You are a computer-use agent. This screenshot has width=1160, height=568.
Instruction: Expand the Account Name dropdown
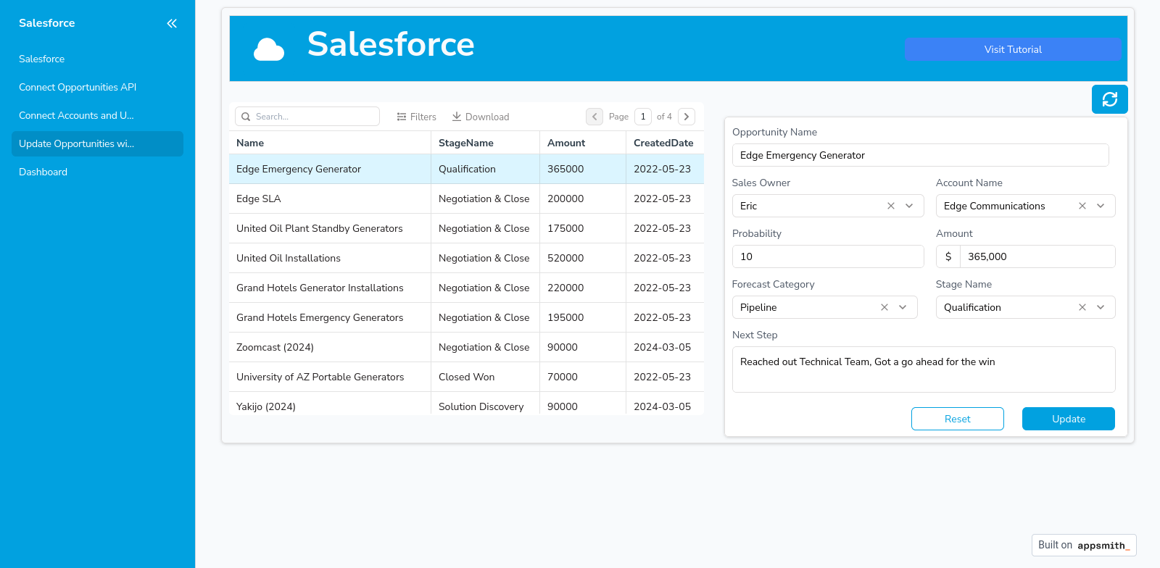(1101, 206)
